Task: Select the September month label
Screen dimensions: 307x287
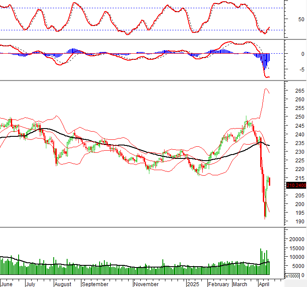Action: pyautogui.click(x=95, y=284)
